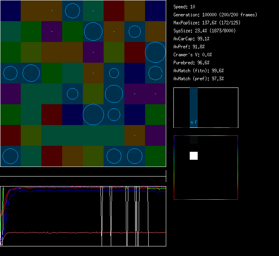Viewport: 279px width, 256px height.
Task: Click the white square in the rainbow-bordered panel
Action: point(194,156)
